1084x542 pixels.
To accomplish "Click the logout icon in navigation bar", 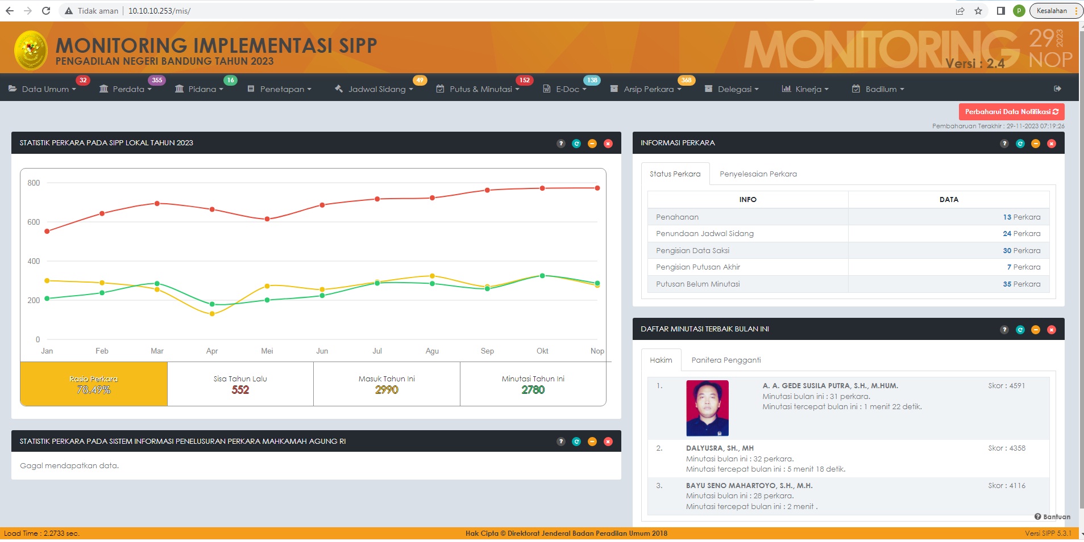I will click(x=1057, y=89).
